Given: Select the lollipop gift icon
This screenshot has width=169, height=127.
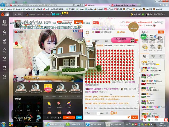Looking at the screenshot, I should click(x=59, y=104).
